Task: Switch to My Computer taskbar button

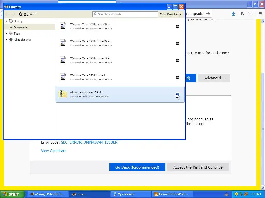Action: [x=131, y=194]
